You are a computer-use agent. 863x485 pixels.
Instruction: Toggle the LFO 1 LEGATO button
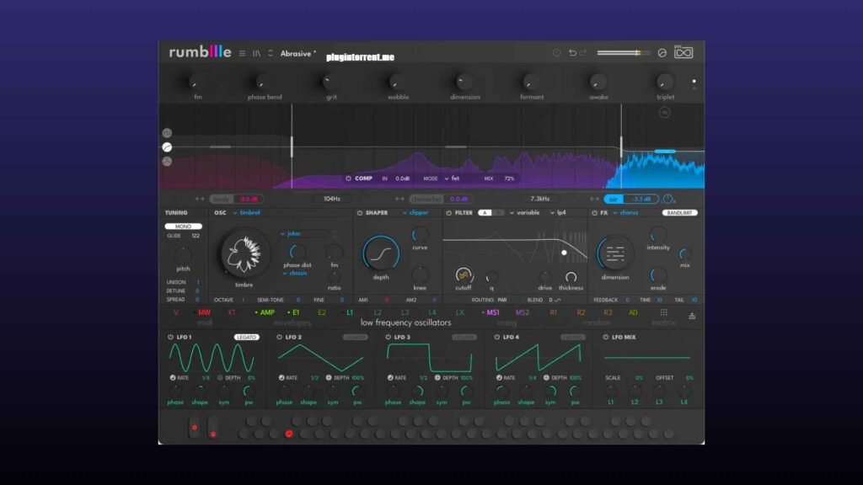coord(246,337)
